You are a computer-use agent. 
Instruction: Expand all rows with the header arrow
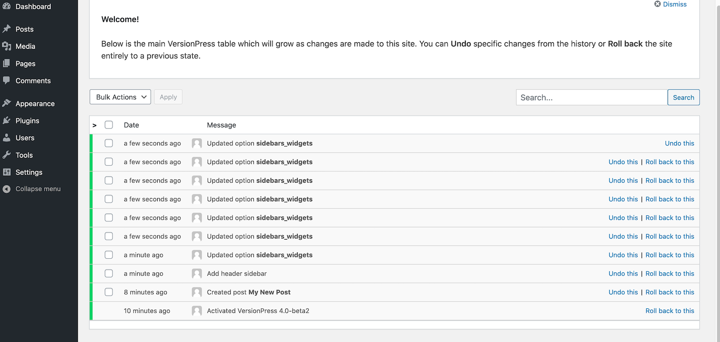click(x=94, y=125)
